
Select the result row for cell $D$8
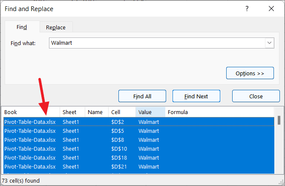[x=139, y=140]
